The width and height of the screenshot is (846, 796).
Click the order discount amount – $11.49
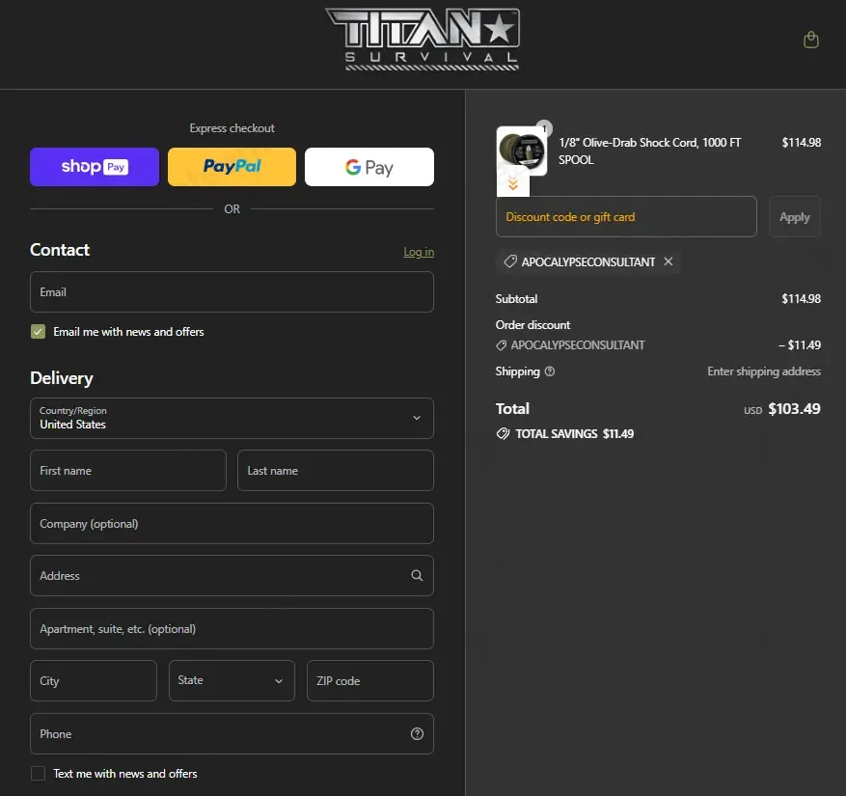799,345
